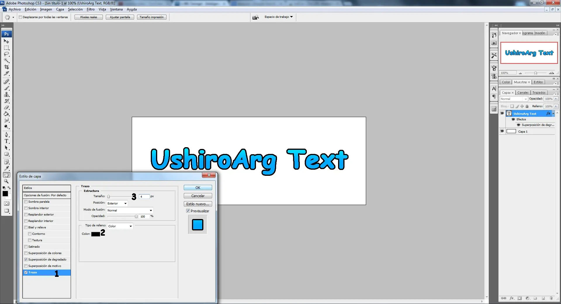Screen dimensions: 561x304
Task: Open the Posición dropdown set to Exterior
Action: 117,203
